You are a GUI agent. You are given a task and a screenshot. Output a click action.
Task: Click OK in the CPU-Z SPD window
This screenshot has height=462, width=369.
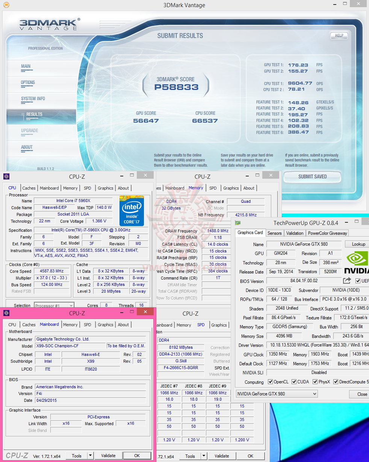click(251, 456)
